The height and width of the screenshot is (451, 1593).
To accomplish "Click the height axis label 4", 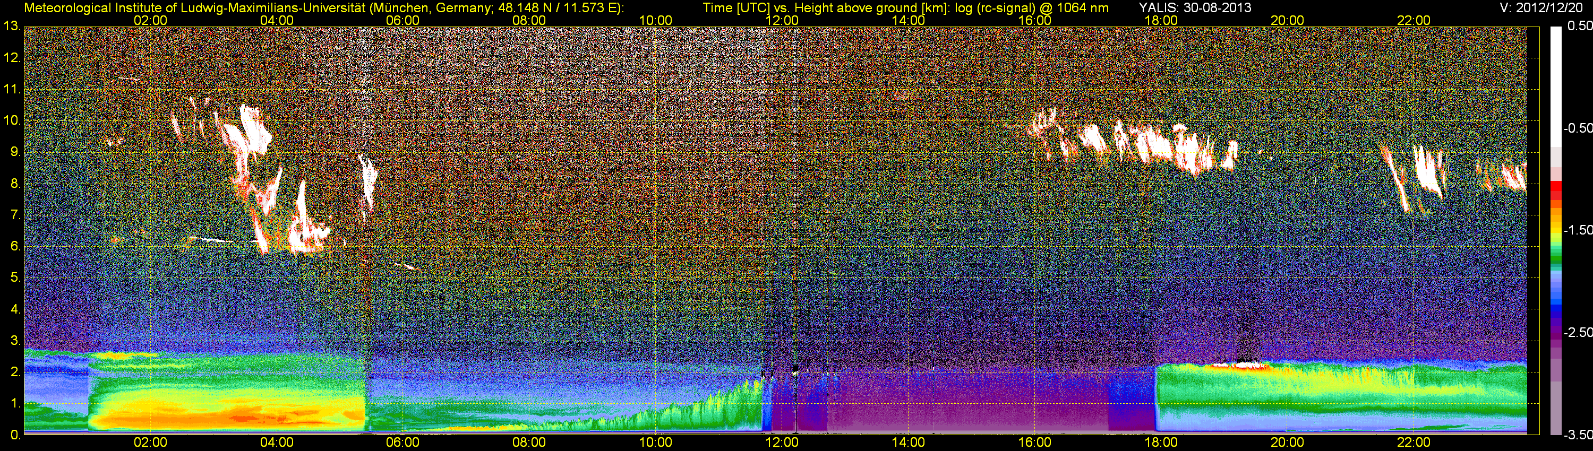I will tap(15, 309).
